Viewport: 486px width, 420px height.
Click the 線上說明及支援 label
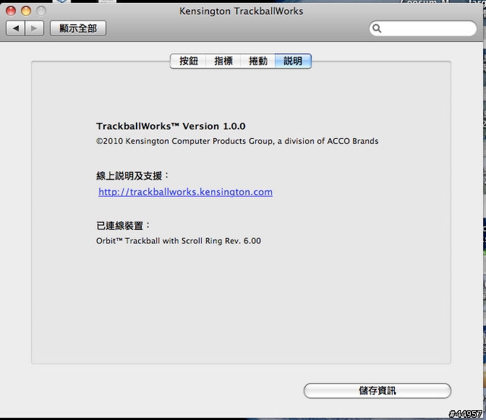pos(132,176)
